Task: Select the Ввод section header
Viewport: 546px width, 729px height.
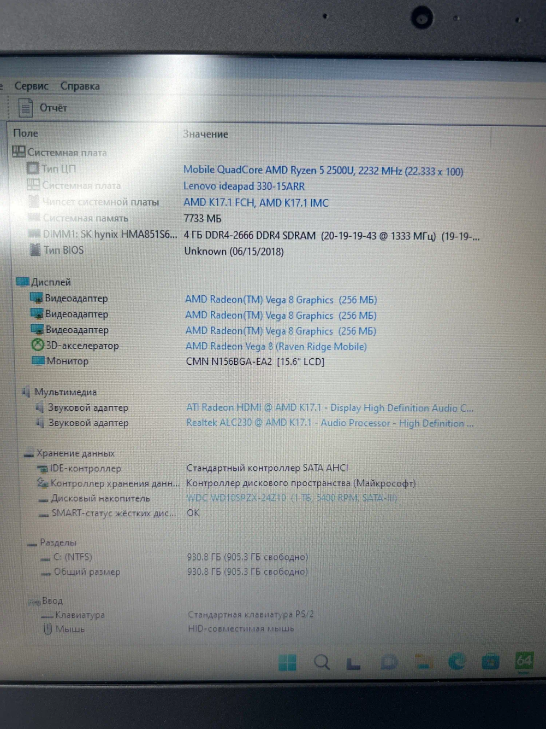Action: point(52,600)
